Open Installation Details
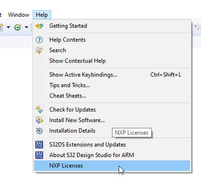The width and height of the screenshot is (201, 181). pyautogui.click(x=112, y=131)
